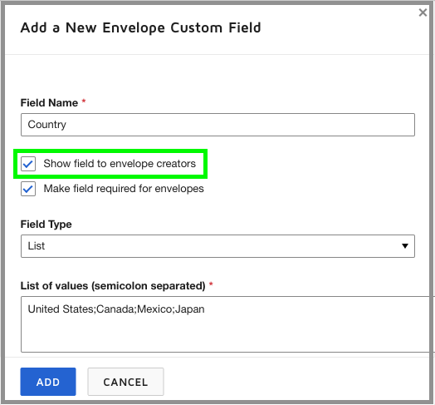Close the dialog using the X icon
The image size is (435, 405).
423,12
